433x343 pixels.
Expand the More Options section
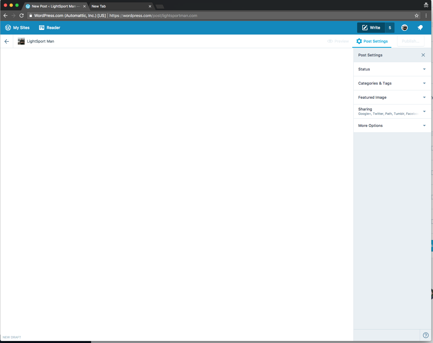[392, 125]
